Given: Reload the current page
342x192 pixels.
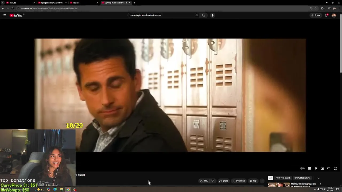Looking at the screenshot, I should point(12,8).
